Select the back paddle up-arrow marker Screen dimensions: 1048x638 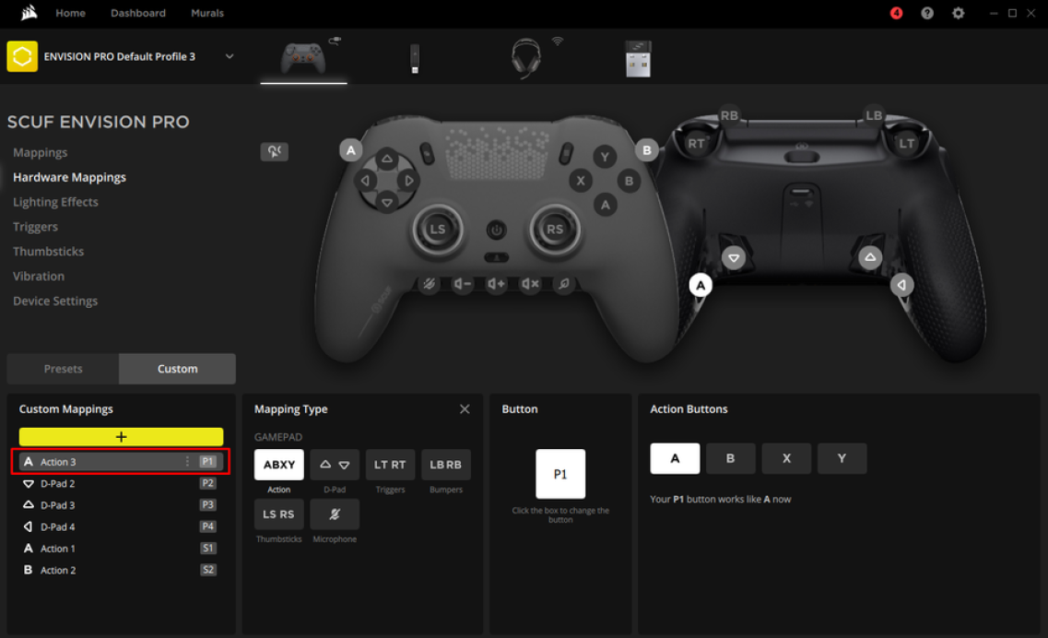click(869, 257)
